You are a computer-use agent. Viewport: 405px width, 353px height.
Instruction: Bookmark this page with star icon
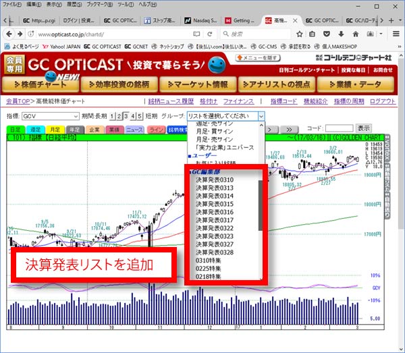tap(299, 34)
